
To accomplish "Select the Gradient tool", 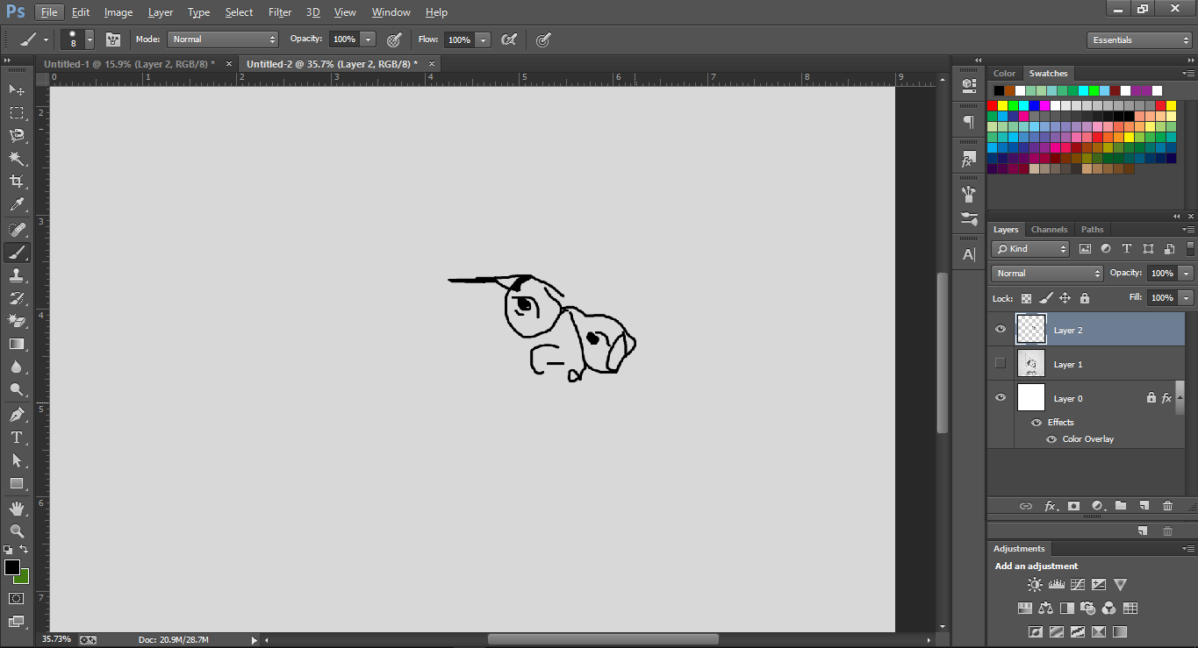I will coord(17,344).
